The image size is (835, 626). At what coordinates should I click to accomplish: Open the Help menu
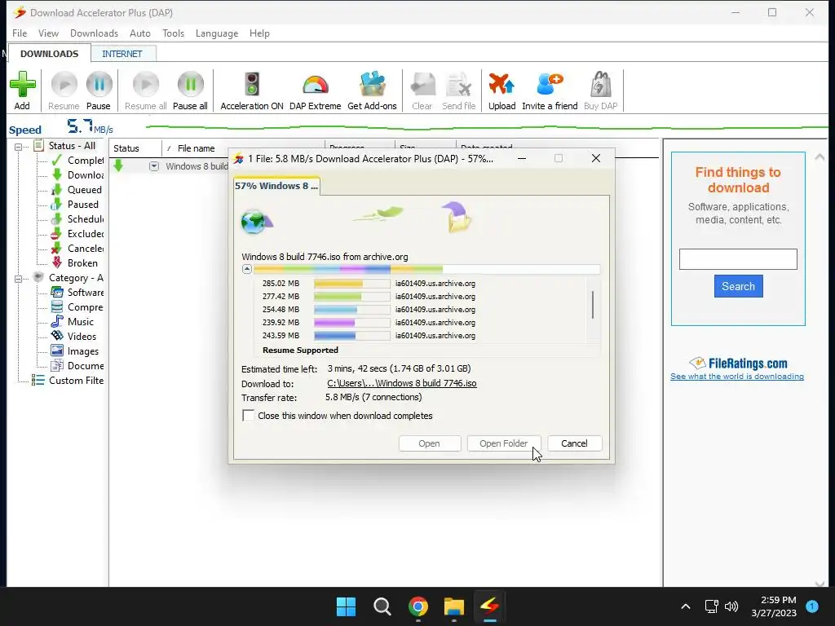pos(259,33)
